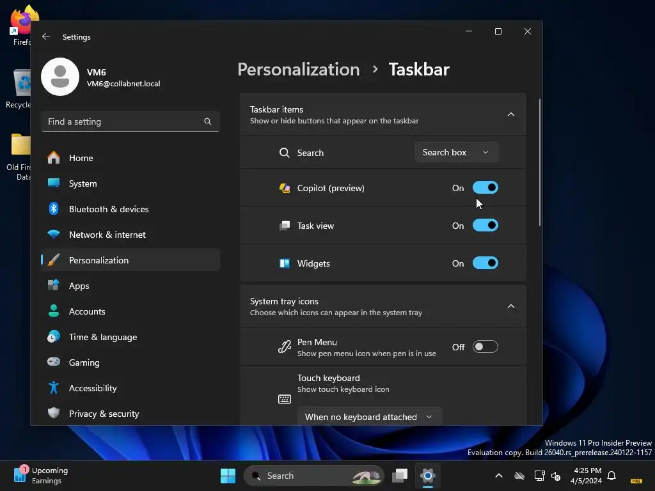Viewport: 655px width, 491px height.
Task: Open the clock showing 4:25 PM
Action: 587,476
